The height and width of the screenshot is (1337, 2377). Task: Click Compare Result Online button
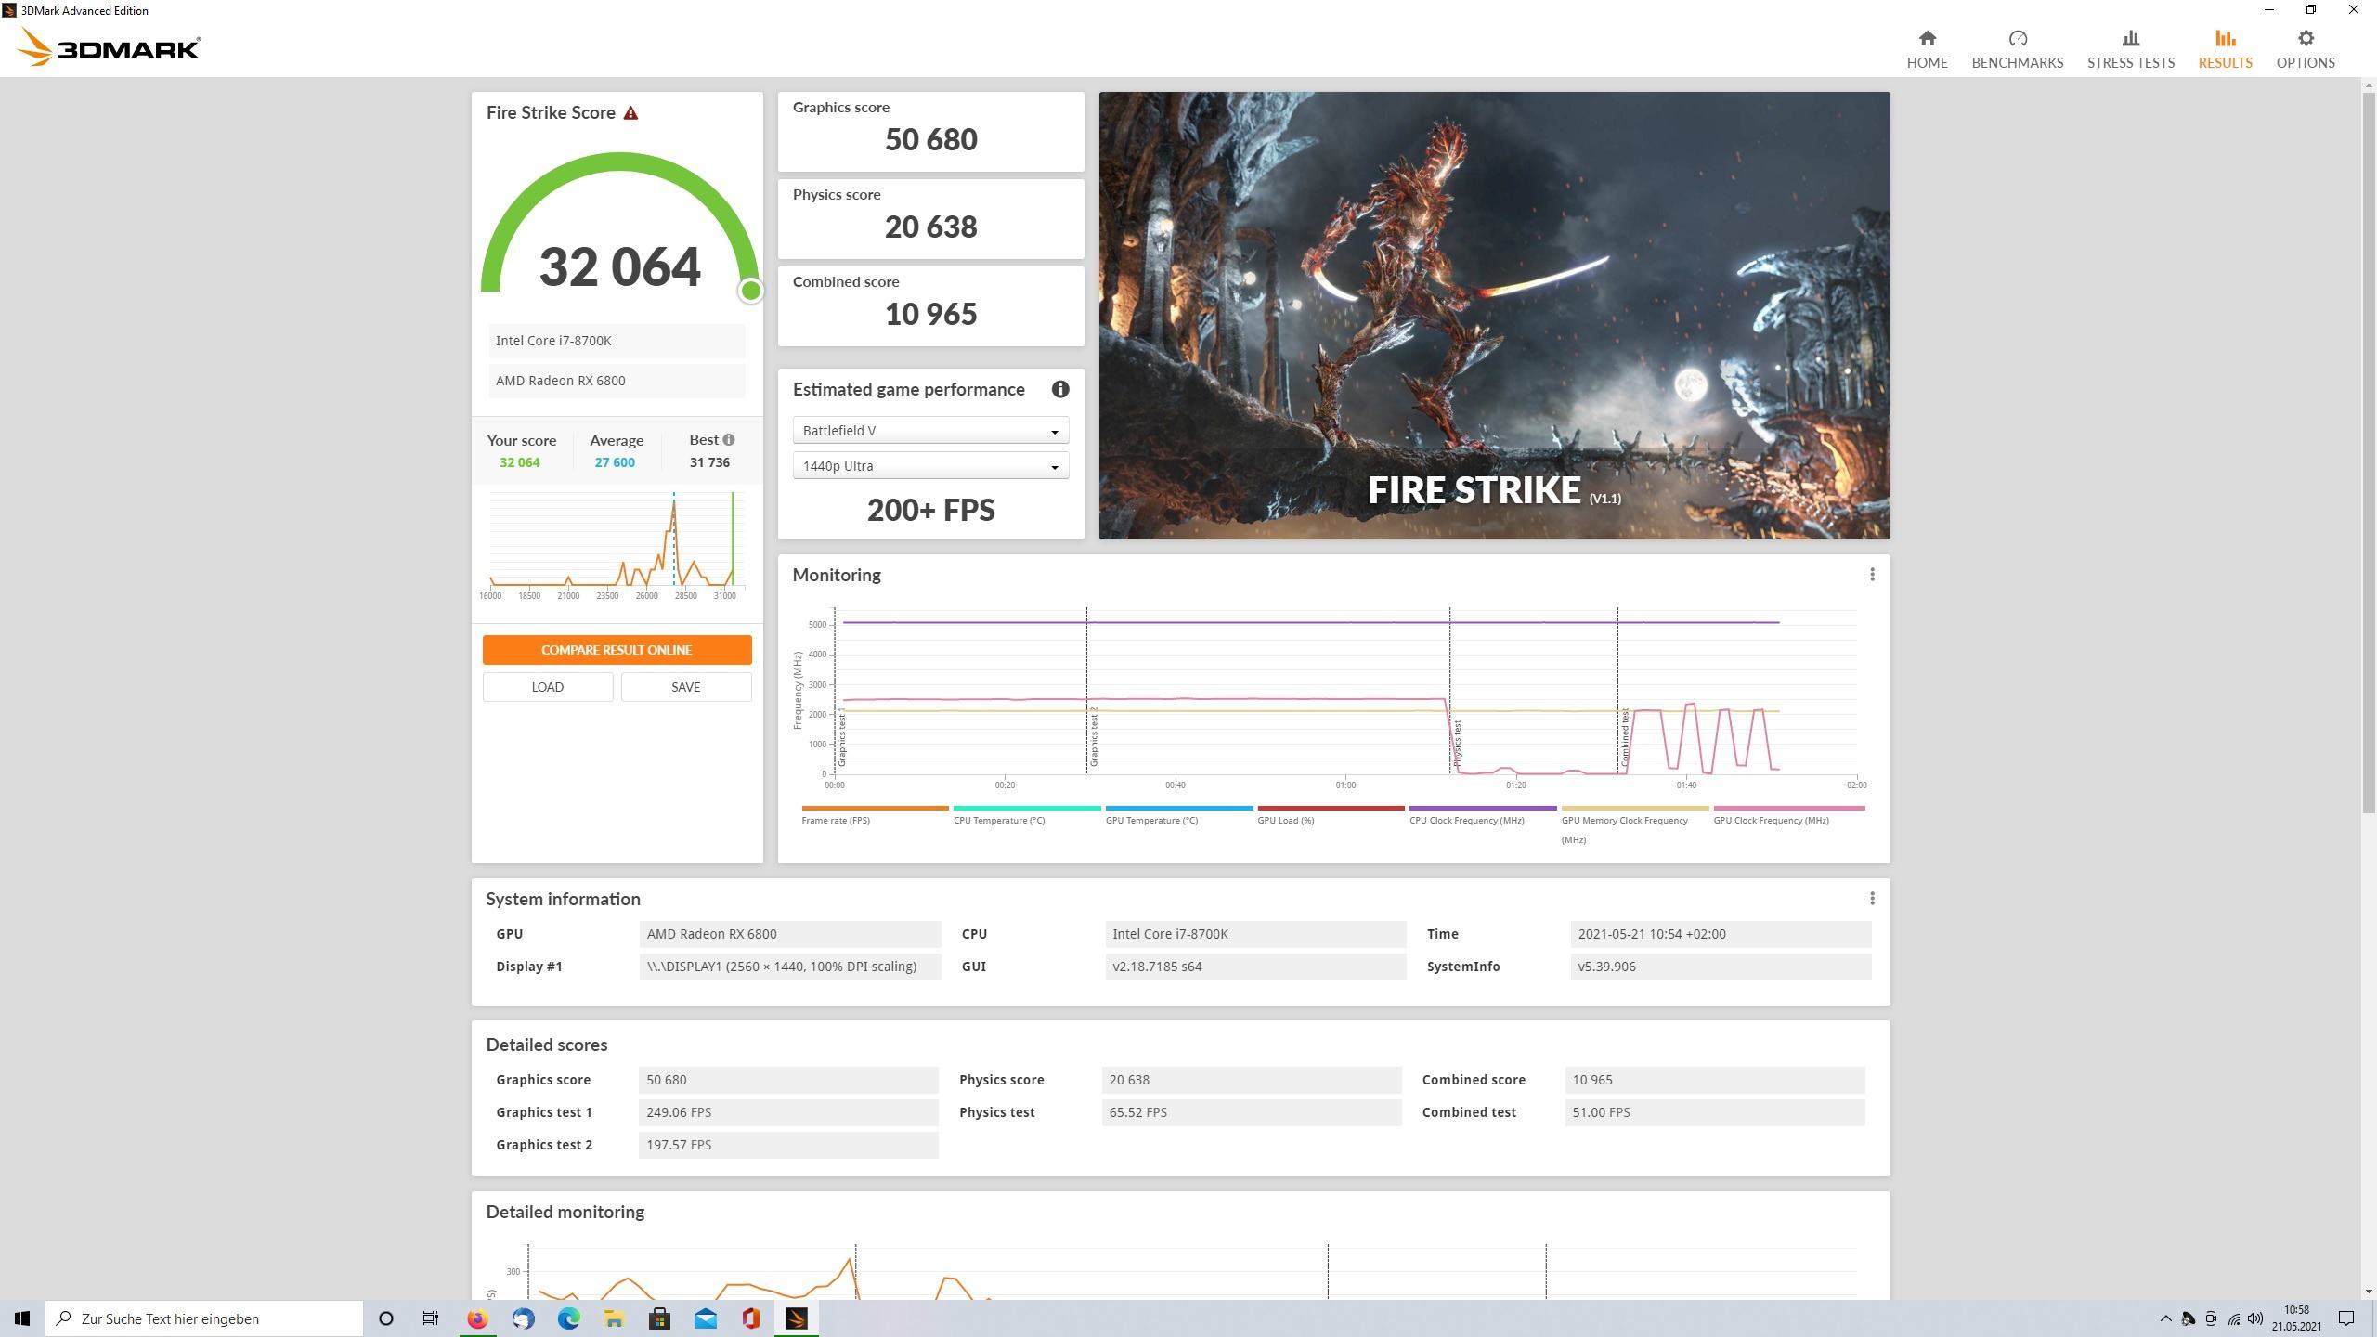[x=617, y=650]
